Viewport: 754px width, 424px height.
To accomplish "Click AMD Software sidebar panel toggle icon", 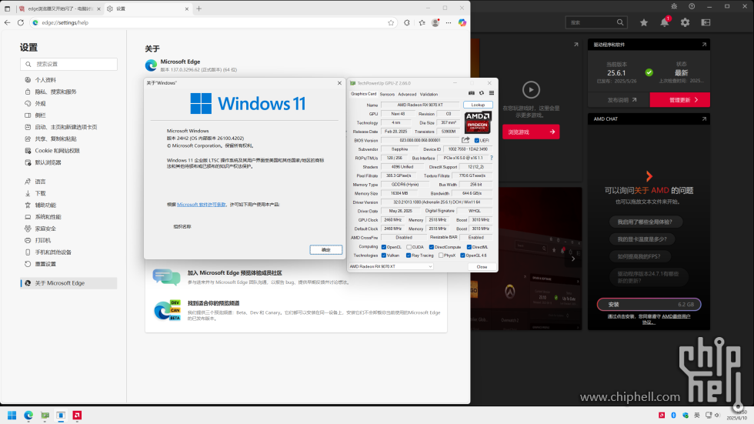I will click(x=706, y=22).
